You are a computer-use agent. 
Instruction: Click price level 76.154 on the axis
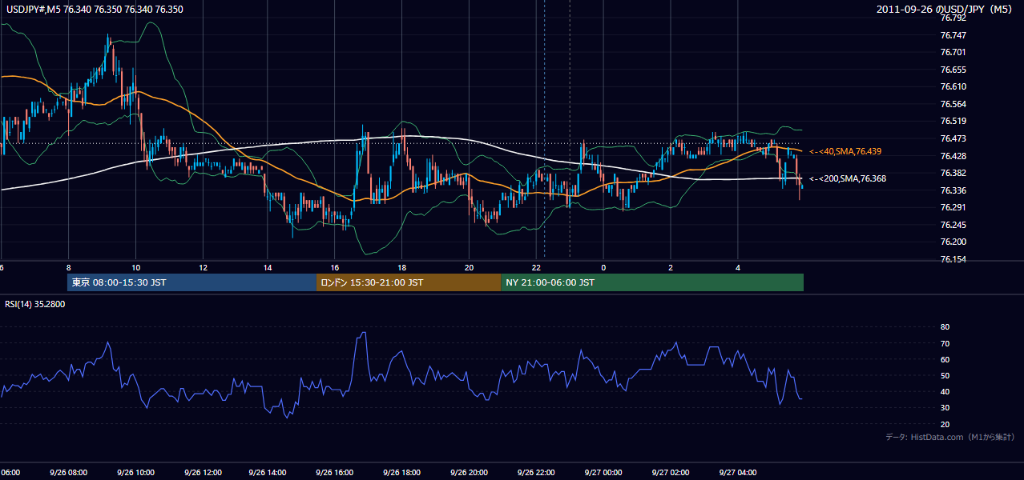pos(953,259)
